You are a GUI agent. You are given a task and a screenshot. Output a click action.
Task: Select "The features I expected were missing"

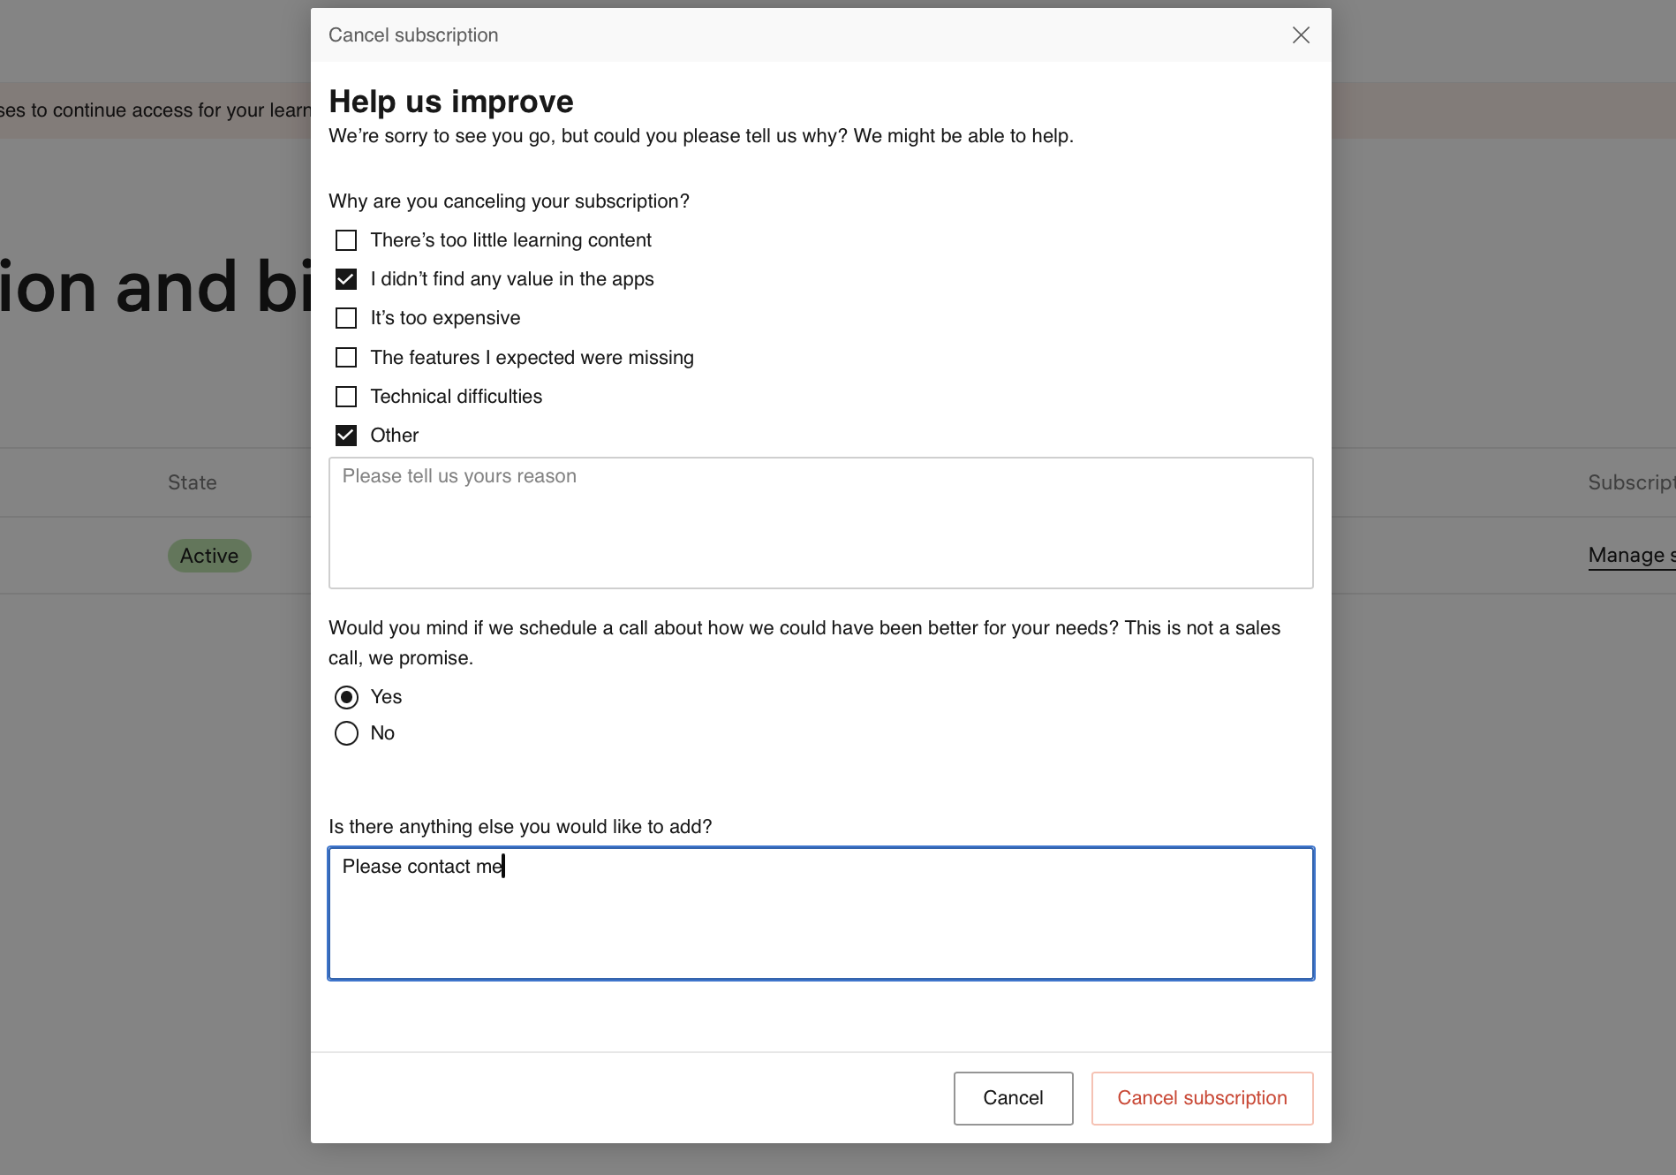pyautogui.click(x=346, y=358)
